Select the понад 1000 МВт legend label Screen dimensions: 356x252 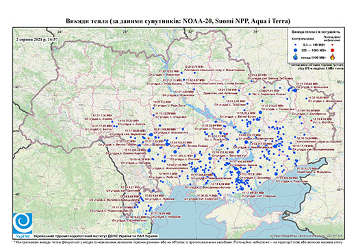(314, 57)
